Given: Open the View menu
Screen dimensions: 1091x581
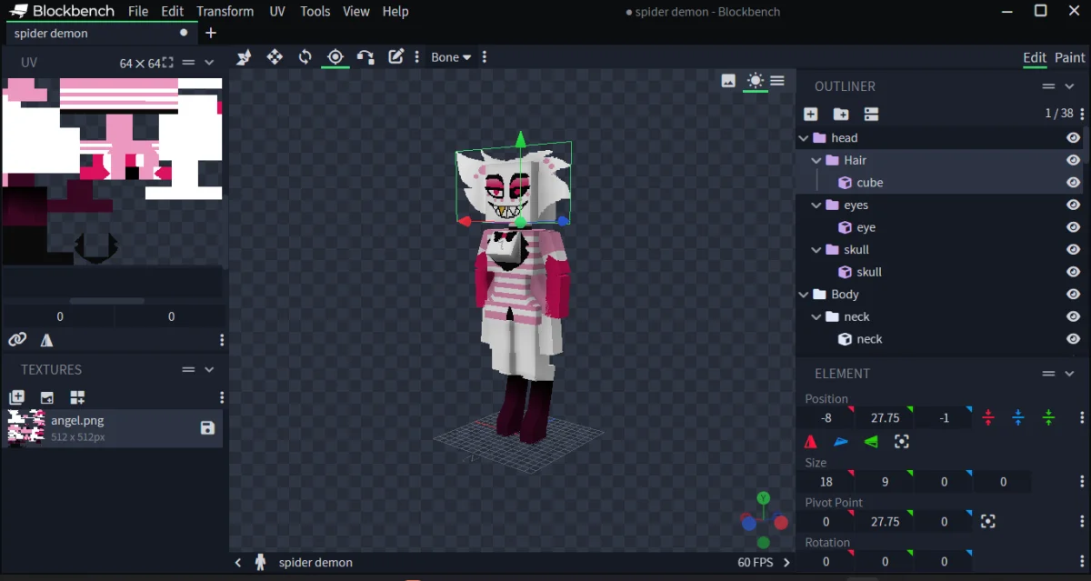Looking at the screenshot, I should pyautogui.click(x=356, y=11).
